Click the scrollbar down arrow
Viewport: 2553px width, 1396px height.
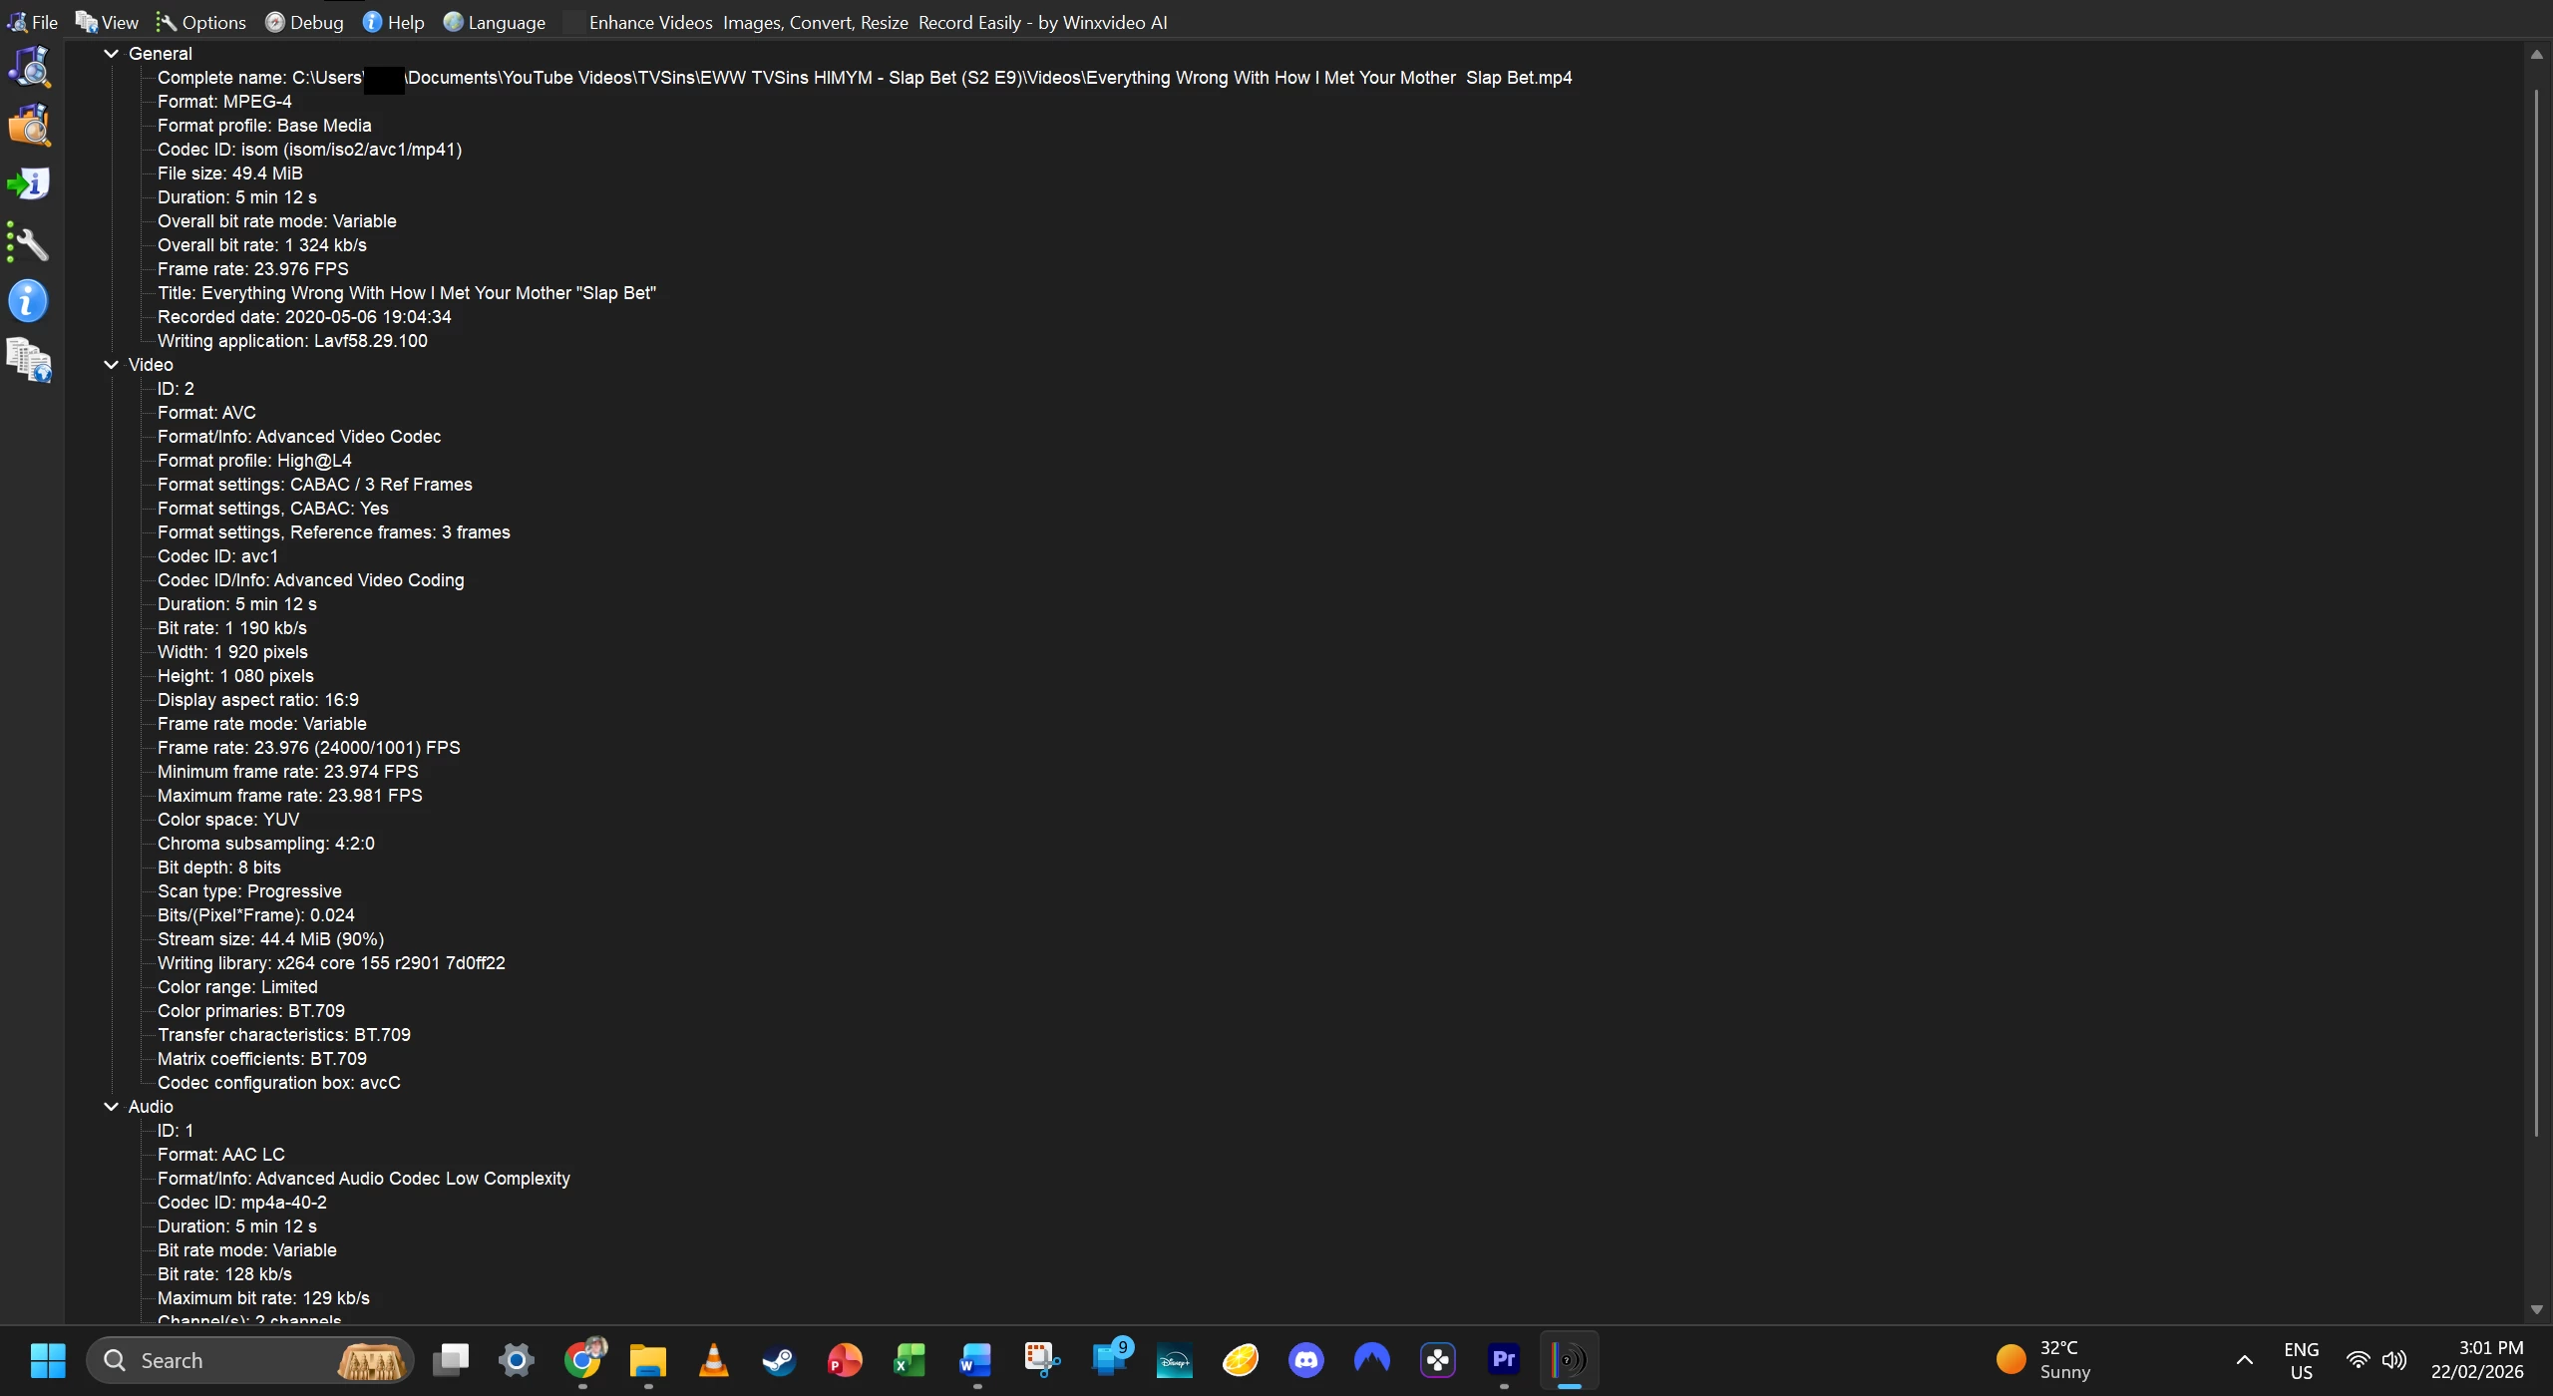(2536, 1309)
